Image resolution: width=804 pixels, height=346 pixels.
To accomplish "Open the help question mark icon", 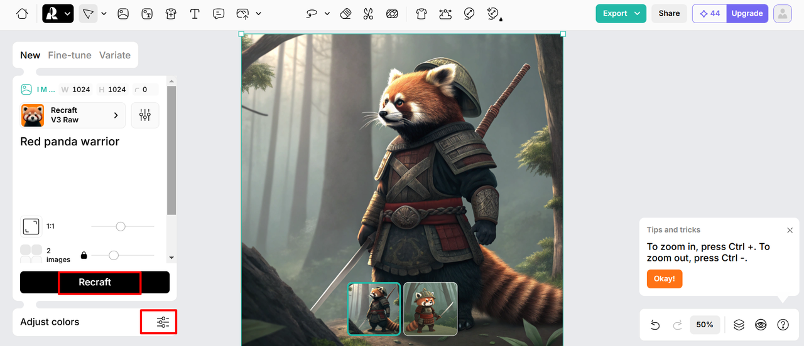I will coord(783,325).
